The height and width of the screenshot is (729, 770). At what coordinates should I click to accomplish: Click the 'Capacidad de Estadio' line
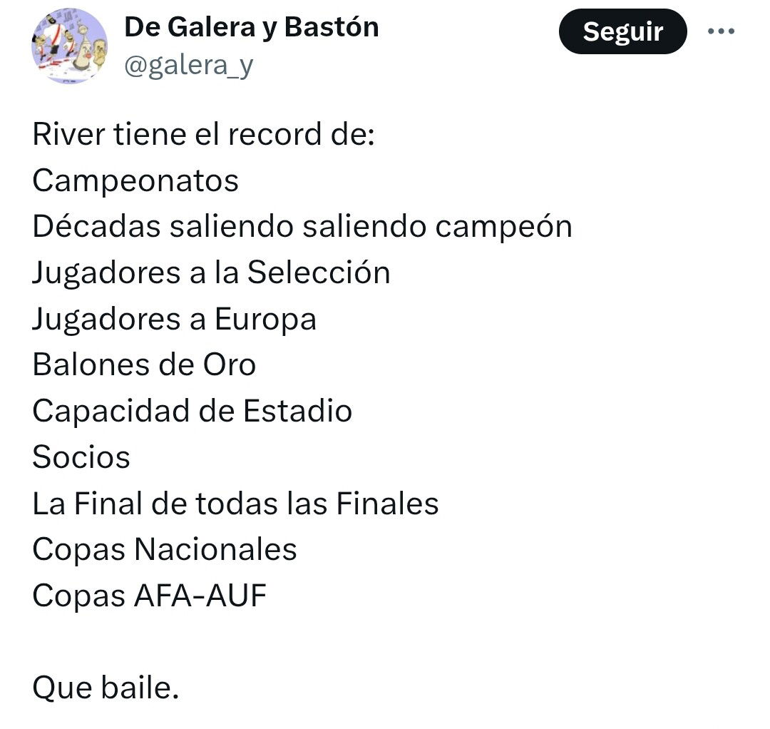point(192,411)
